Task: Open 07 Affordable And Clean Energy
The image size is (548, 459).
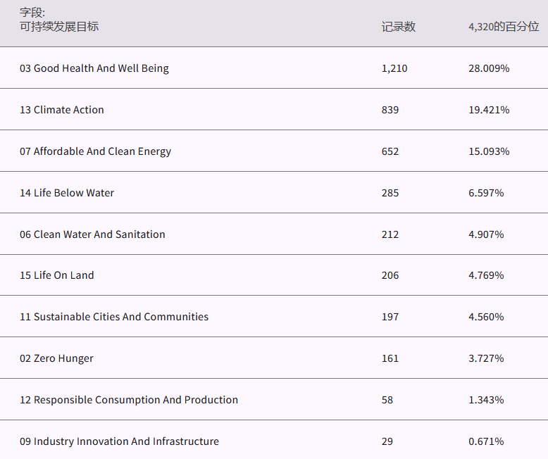Action: tap(95, 151)
